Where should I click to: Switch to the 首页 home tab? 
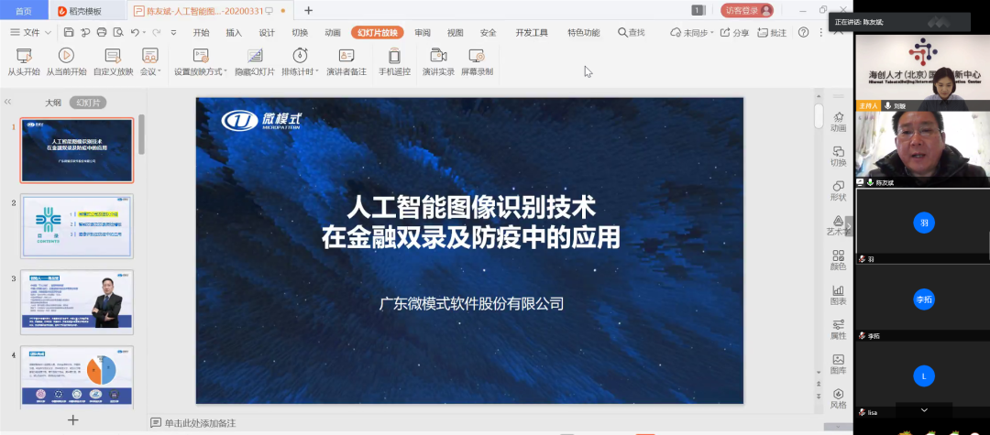(24, 11)
